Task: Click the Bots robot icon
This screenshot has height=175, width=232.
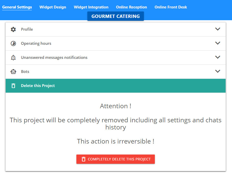Action: pos(13,72)
